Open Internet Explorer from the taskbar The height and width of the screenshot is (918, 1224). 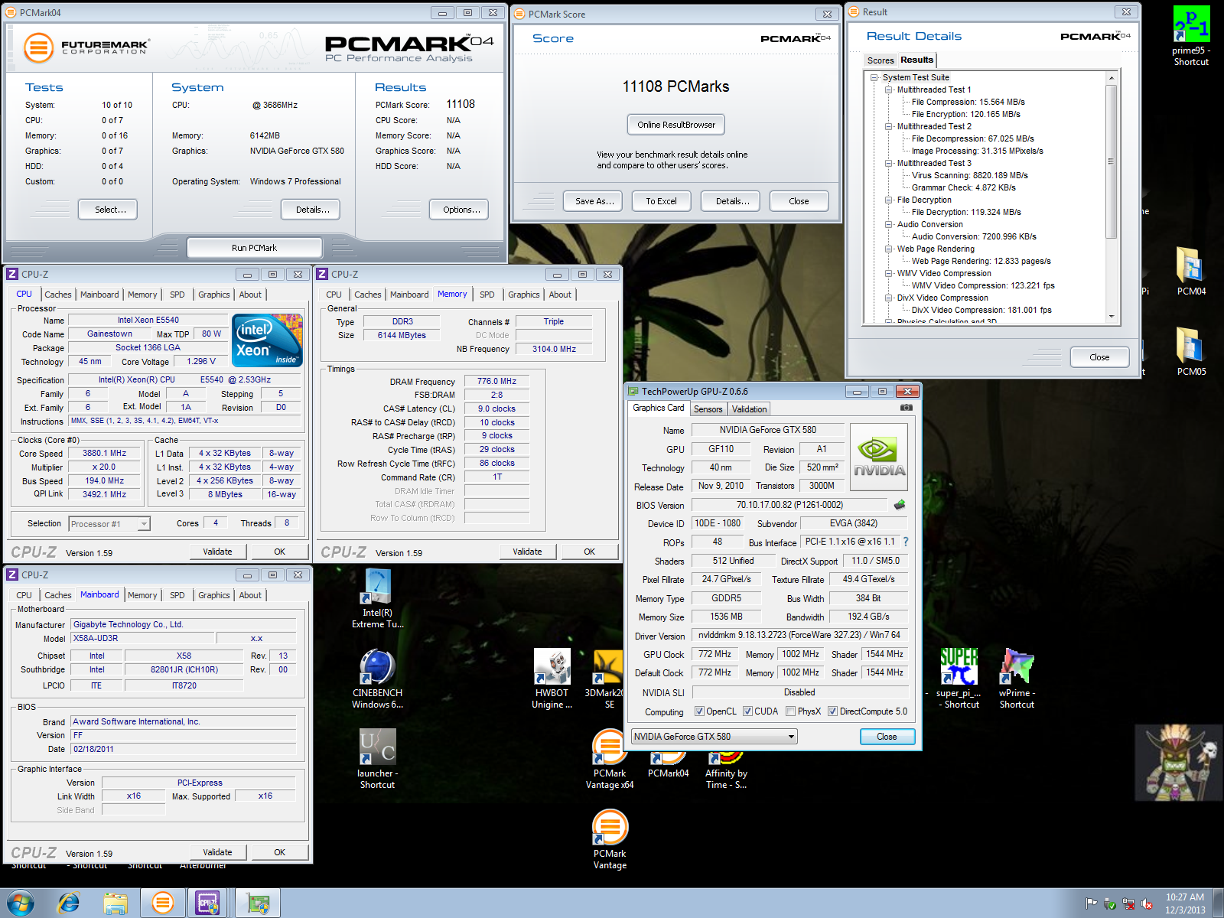[69, 903]
